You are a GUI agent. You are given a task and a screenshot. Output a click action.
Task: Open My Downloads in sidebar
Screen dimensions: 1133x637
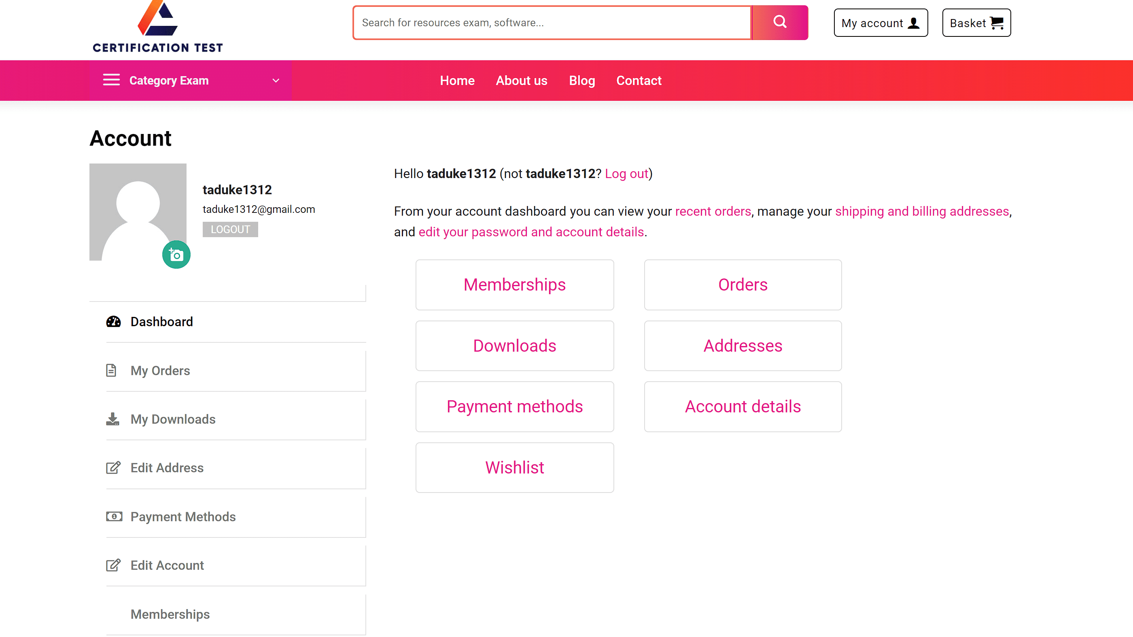pyautogui.click(x=173, y=419)
